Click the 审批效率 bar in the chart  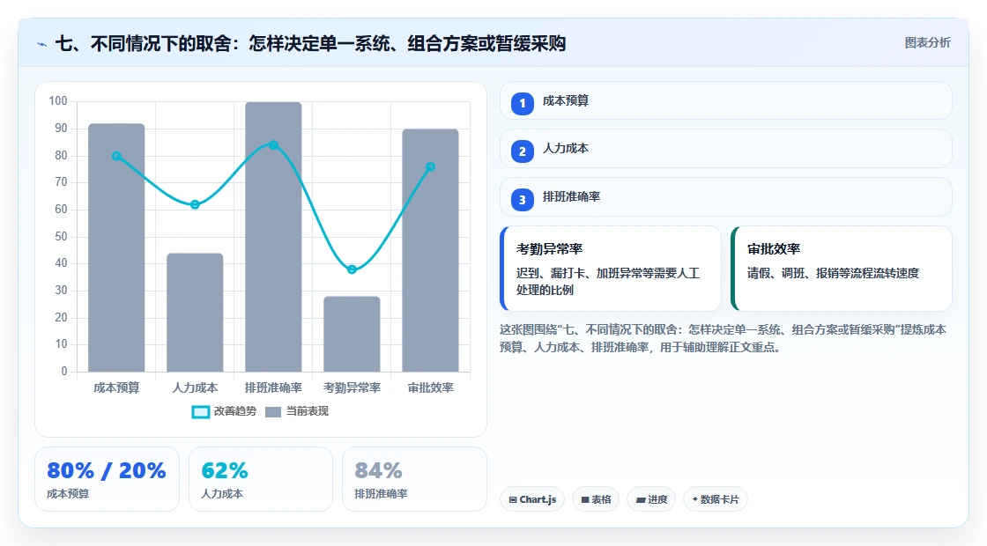[x=431, y=250]
